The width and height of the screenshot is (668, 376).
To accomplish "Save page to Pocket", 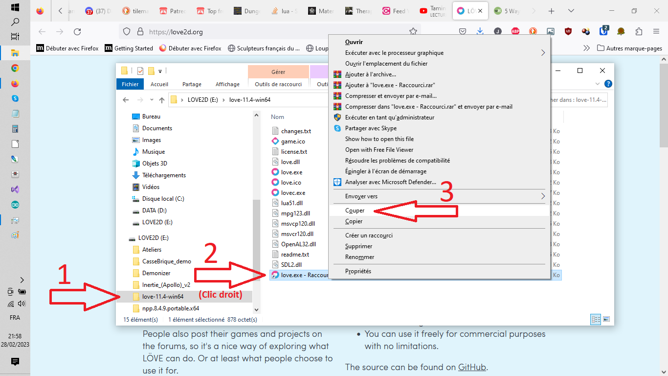I will coord(462,31).
